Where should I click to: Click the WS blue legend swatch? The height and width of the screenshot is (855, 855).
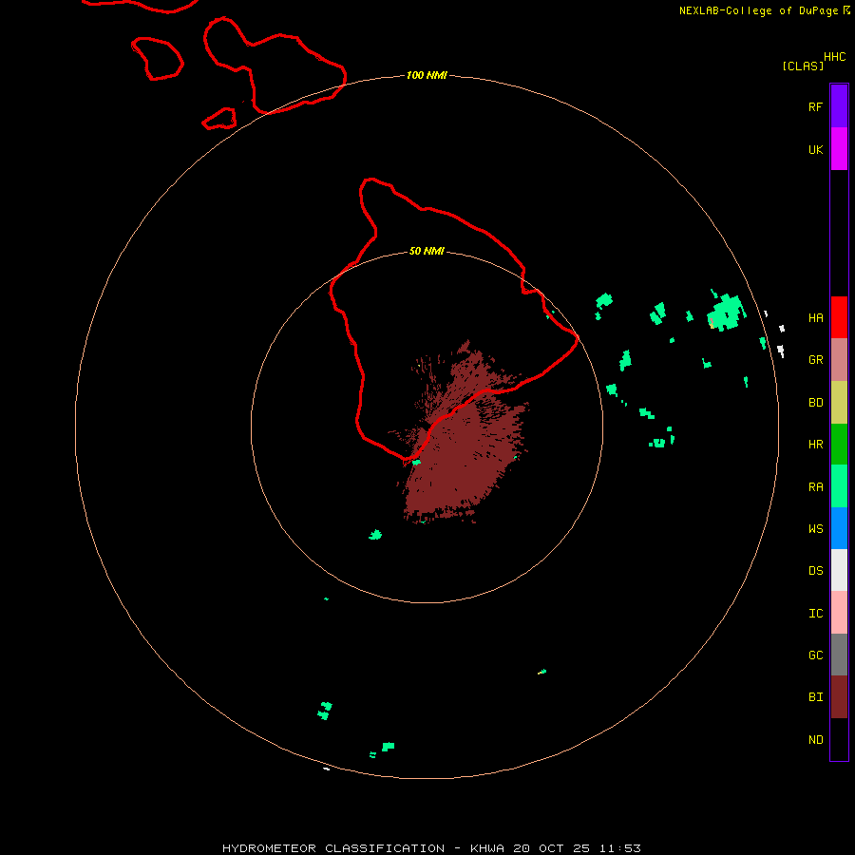click(x=839, y=528)
